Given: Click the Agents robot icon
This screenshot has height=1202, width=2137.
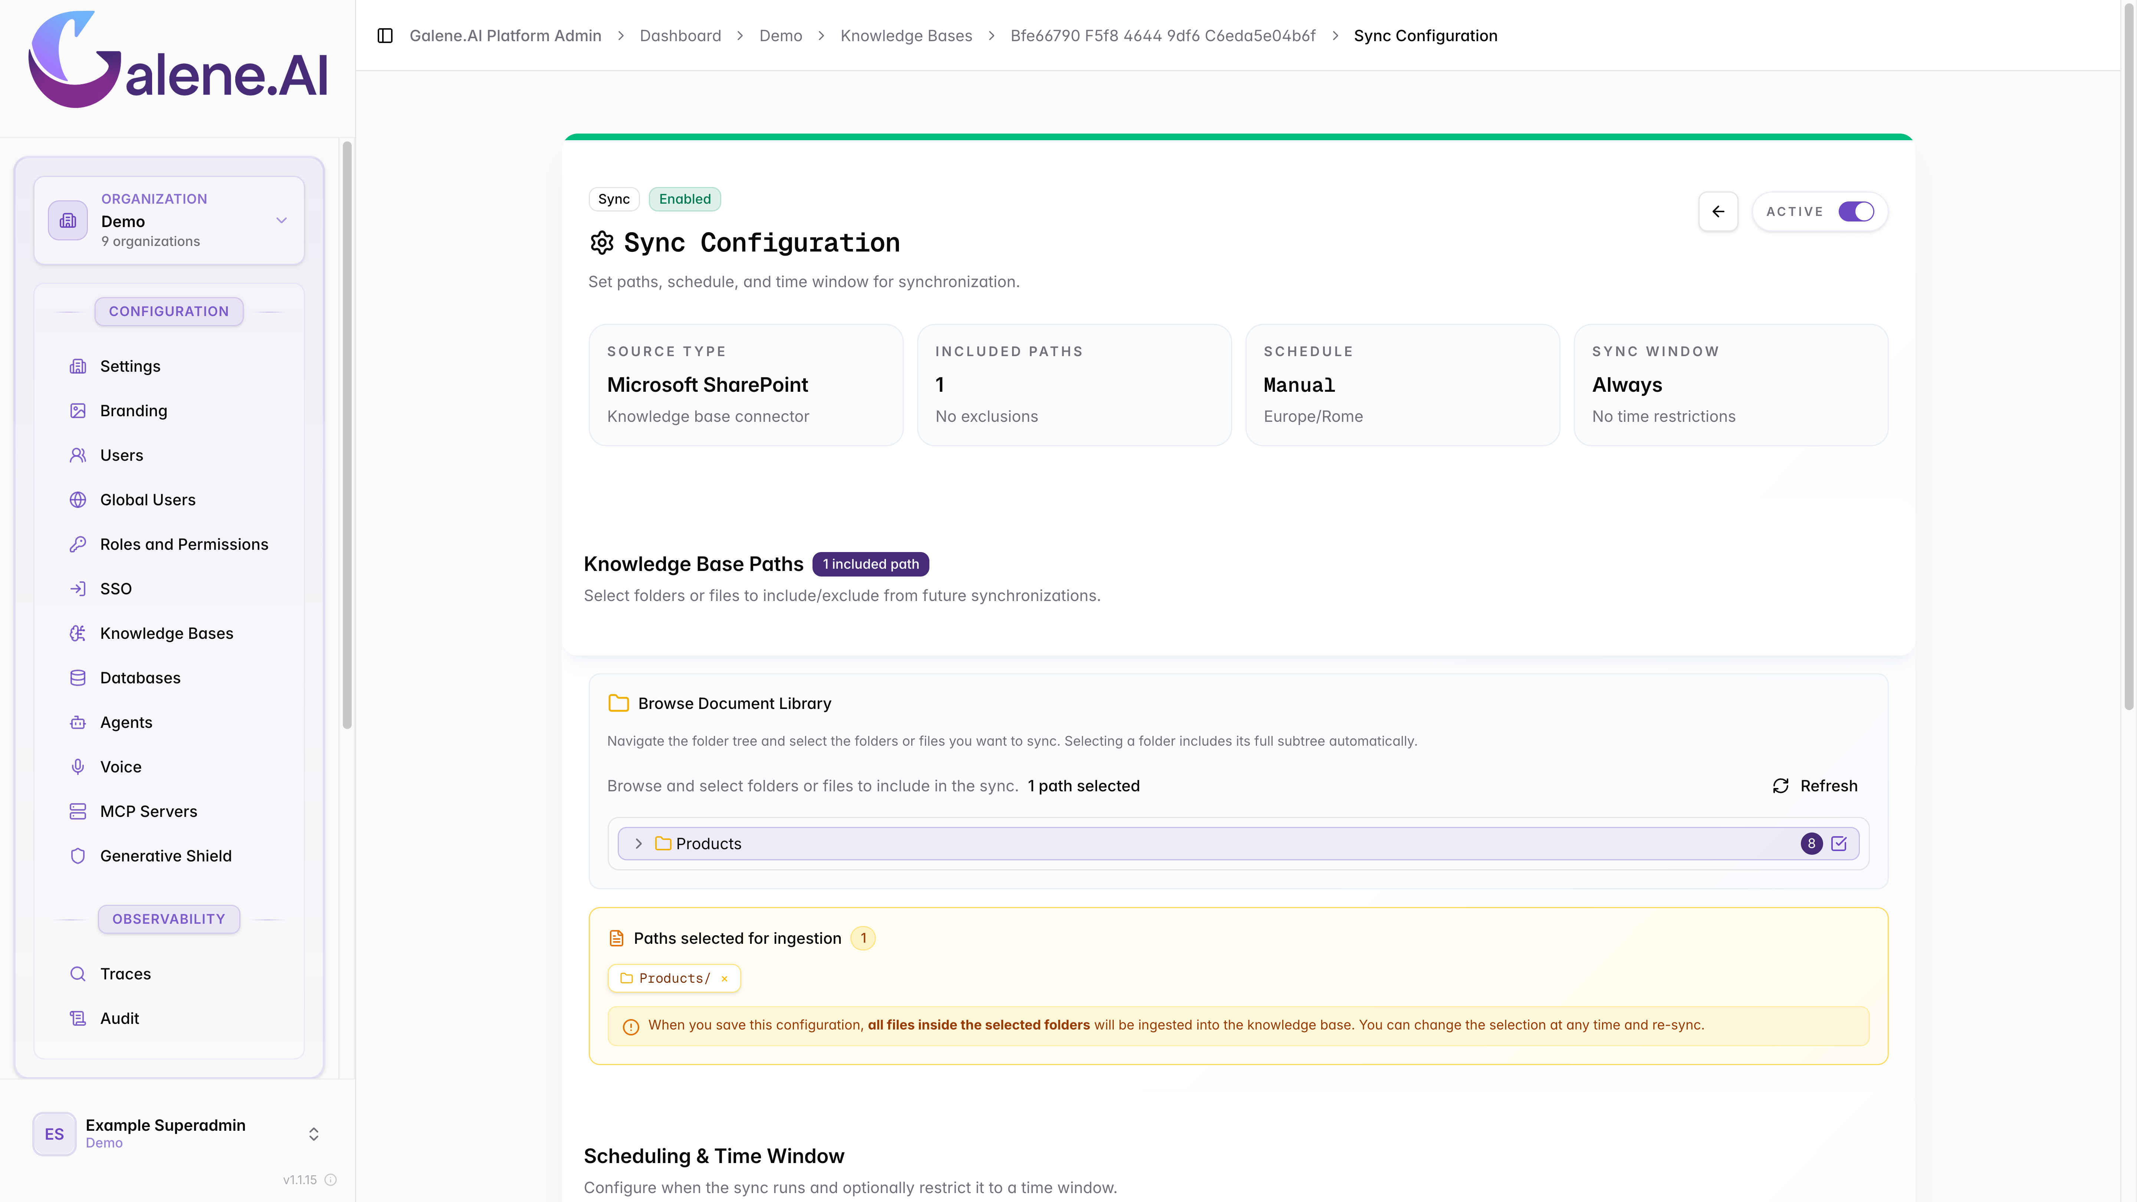Looking at the screenshot, I should click(x=78, y=723).
